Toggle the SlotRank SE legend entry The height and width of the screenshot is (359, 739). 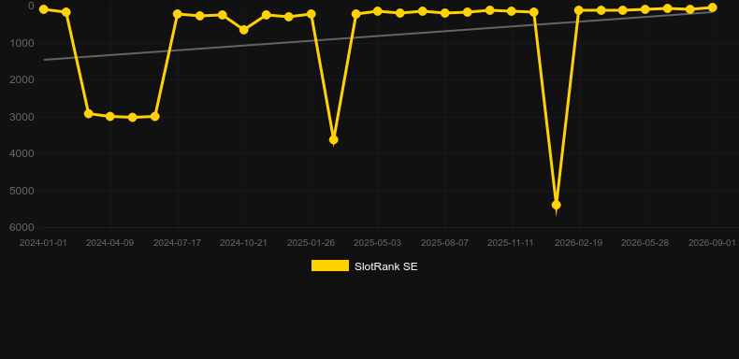point(364,266)
